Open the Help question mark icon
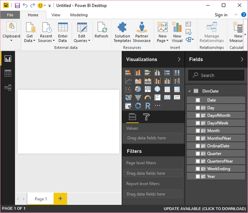This screenshot has height=213, width=248. click(244, 15)
